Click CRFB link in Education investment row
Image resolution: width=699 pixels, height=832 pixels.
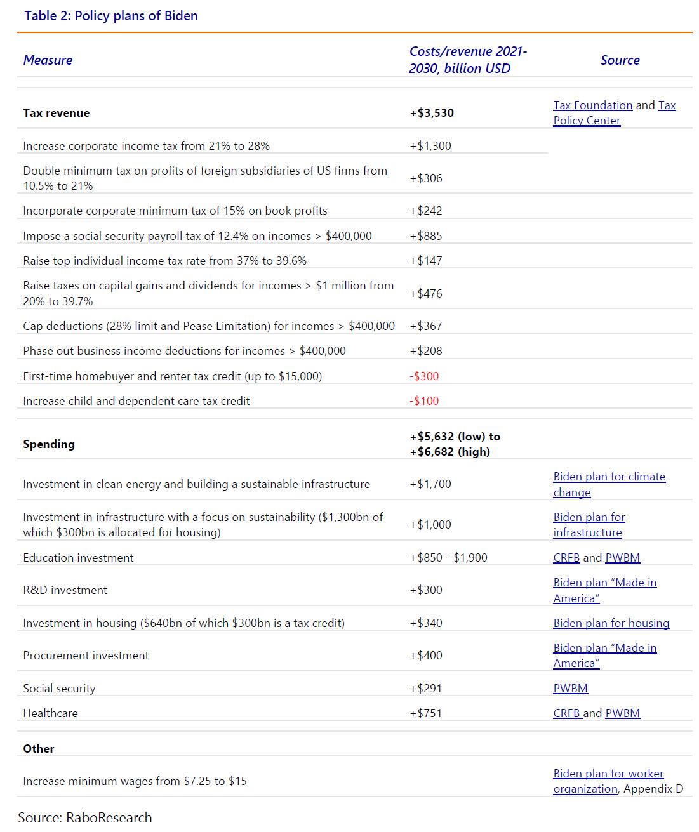pos(566,558)
